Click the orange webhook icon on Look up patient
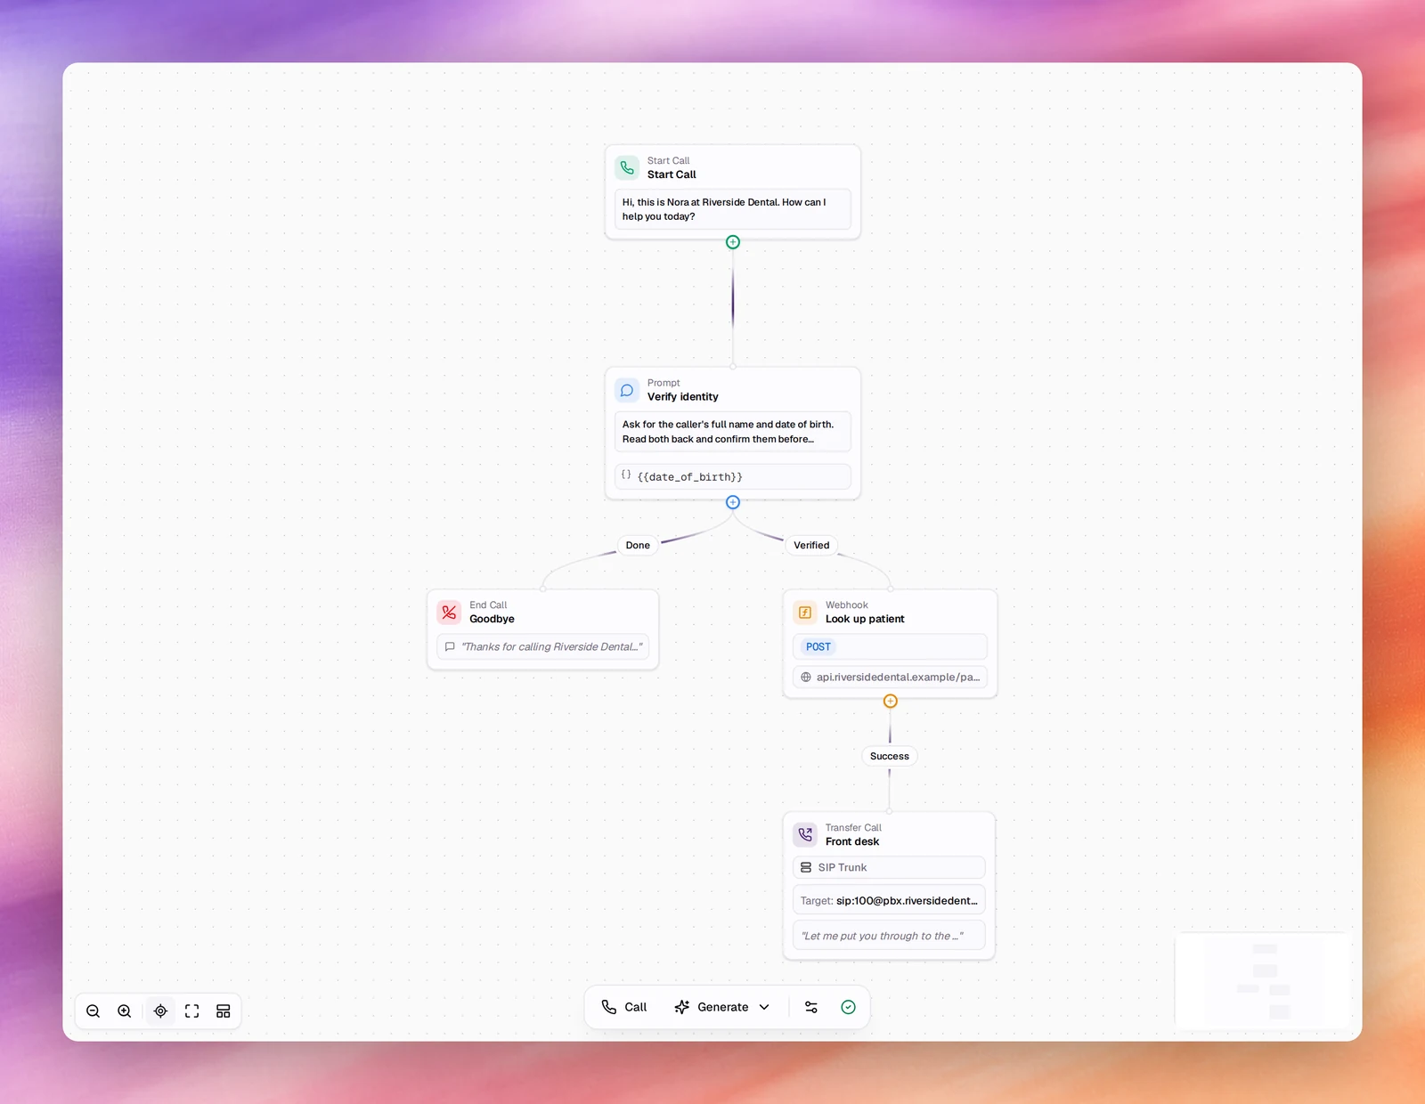The width and height of the screenshot is (1425, 1104). click(x=805, y=613)
